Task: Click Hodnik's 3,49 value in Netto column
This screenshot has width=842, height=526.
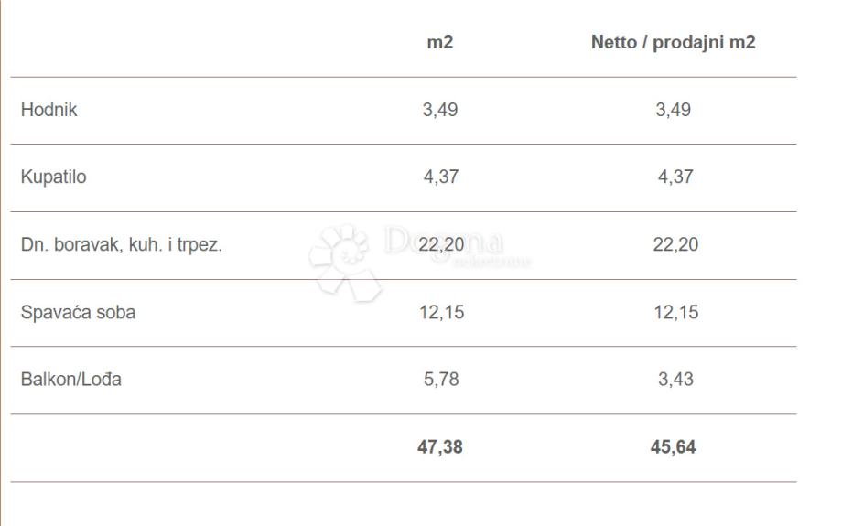Action: [674, 110]
